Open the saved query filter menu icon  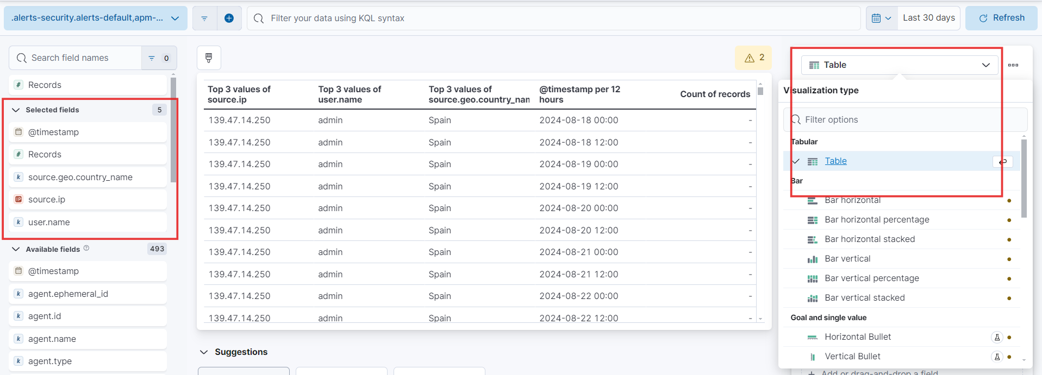coord(204,18)
